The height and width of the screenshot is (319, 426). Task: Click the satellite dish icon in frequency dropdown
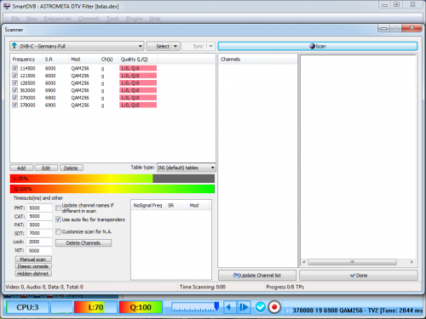point(14,46)
